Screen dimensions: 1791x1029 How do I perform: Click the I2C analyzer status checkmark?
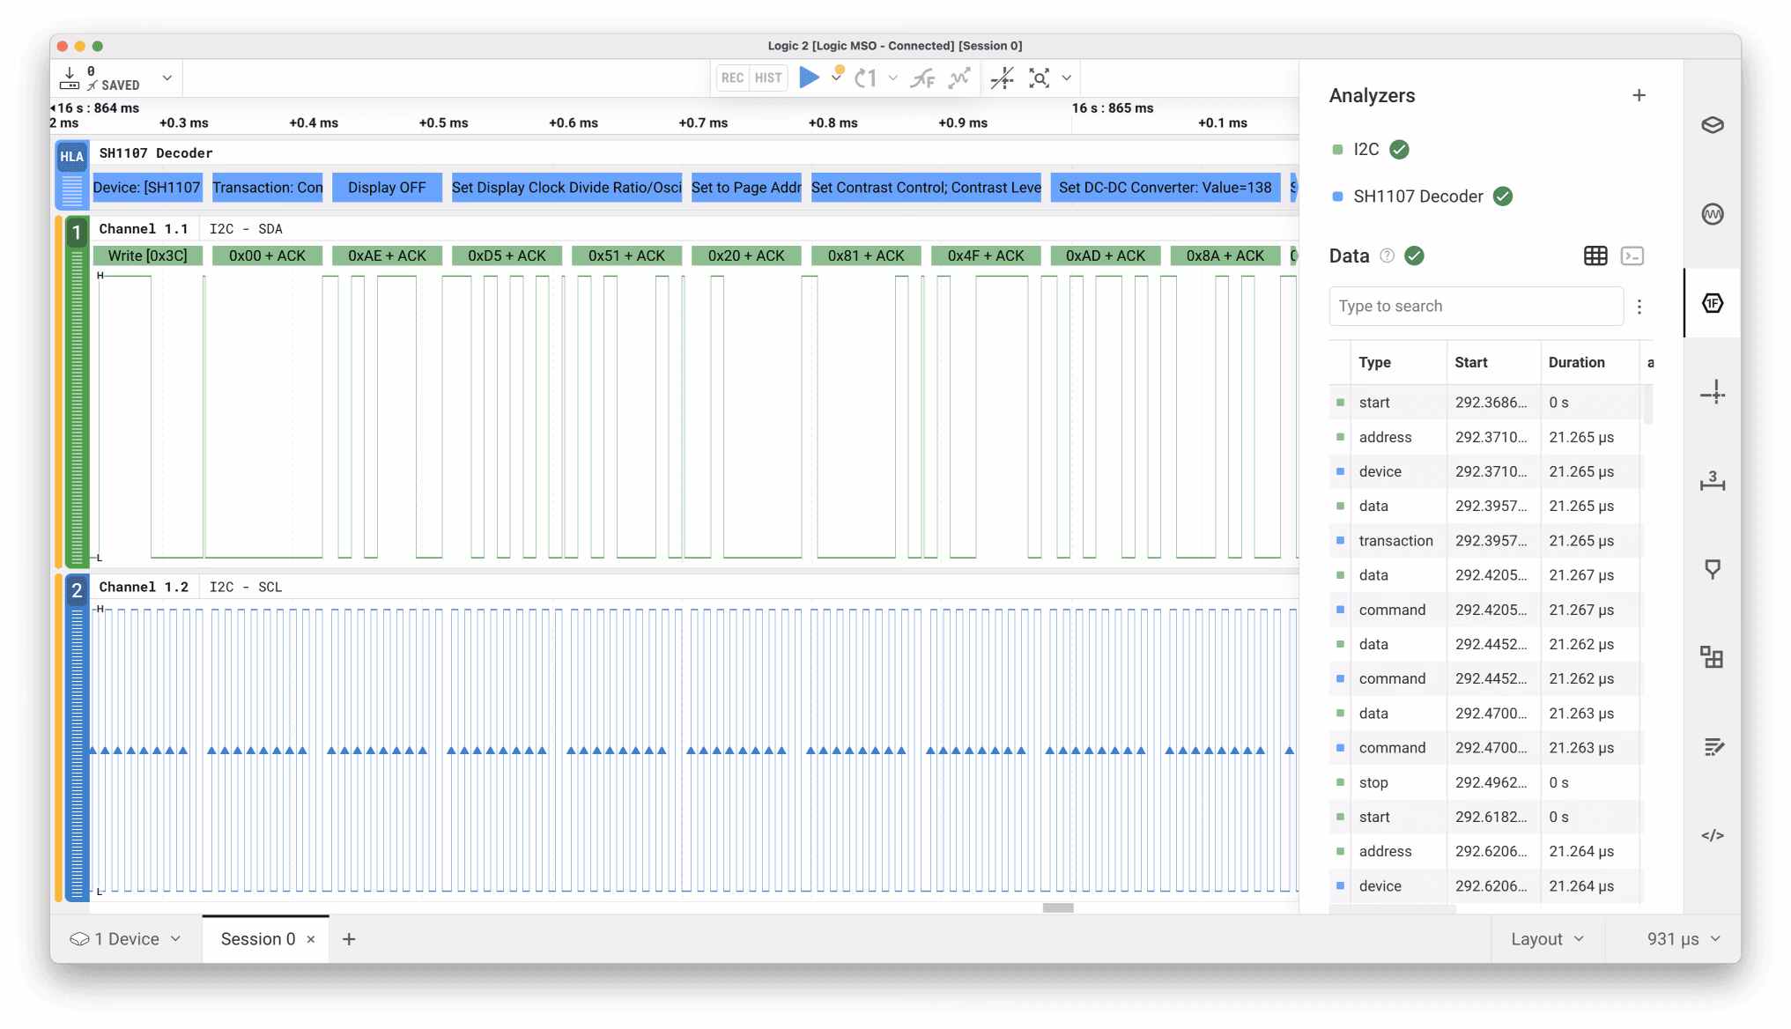coord(1400,150)
